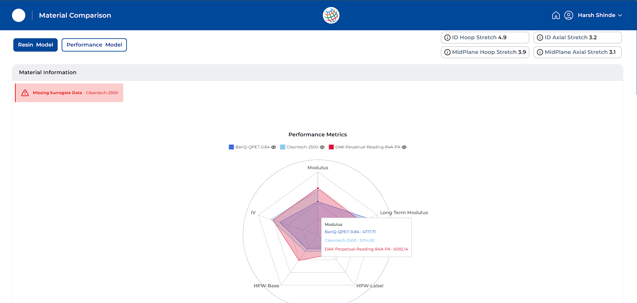Viewport: 637px width, 303px height.
Task: Click the Long Term Modulus axis label
Action: click(404, 213)
